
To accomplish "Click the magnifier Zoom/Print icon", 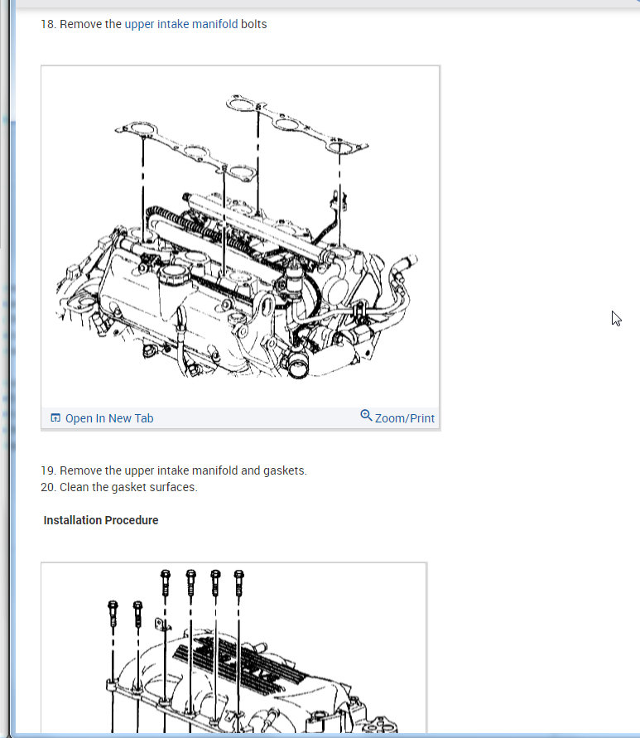I will [366, 416].
